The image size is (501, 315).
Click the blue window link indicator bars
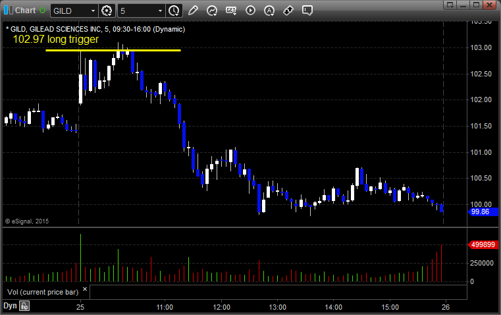click(9, 11)
